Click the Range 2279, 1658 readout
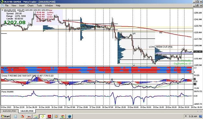This screenshot has width=203, height=119. click(x=16, y=16)
